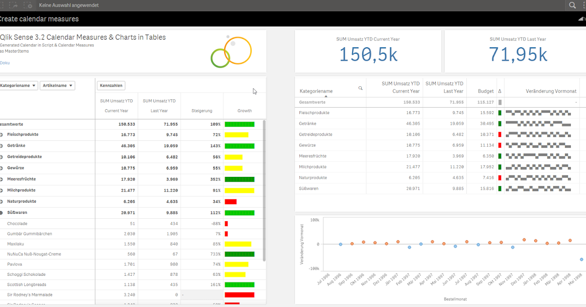Click the green delta indicator for Meeresfrüchte
Viewport: 586px width, 307px height.
(x=500, y=156)
